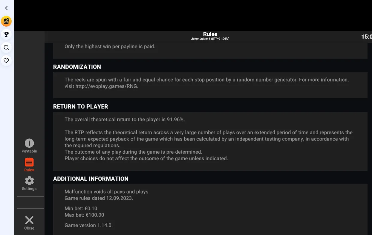Open the Settings gear icon
372x235 pixels.
point(29,181)
